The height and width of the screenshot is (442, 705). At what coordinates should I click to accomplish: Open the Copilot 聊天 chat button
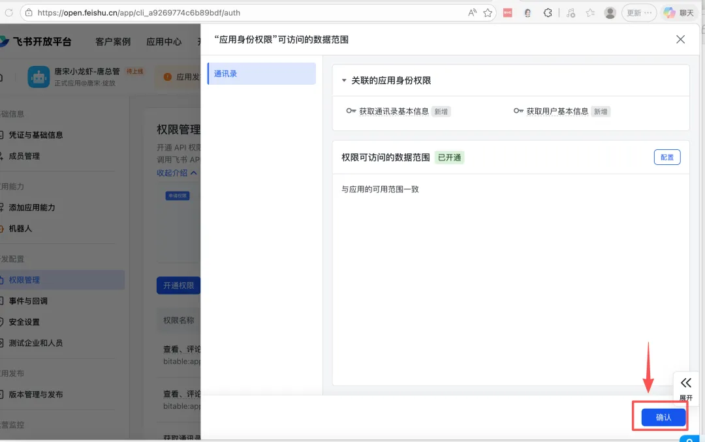tap(679, 12)
